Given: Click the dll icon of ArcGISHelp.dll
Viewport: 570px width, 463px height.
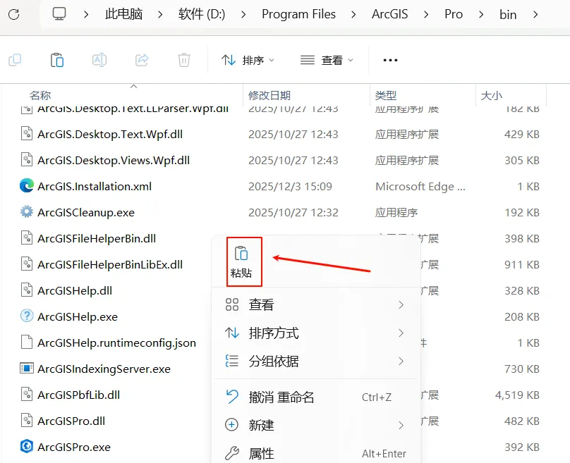Looking at the screenshot, I should pyautogui.click(x=27, y=290).
